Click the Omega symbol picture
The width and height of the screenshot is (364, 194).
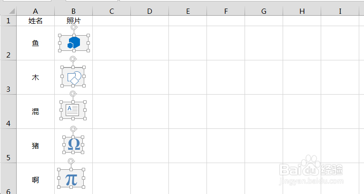pyautogui.click(x=73, y=144)
